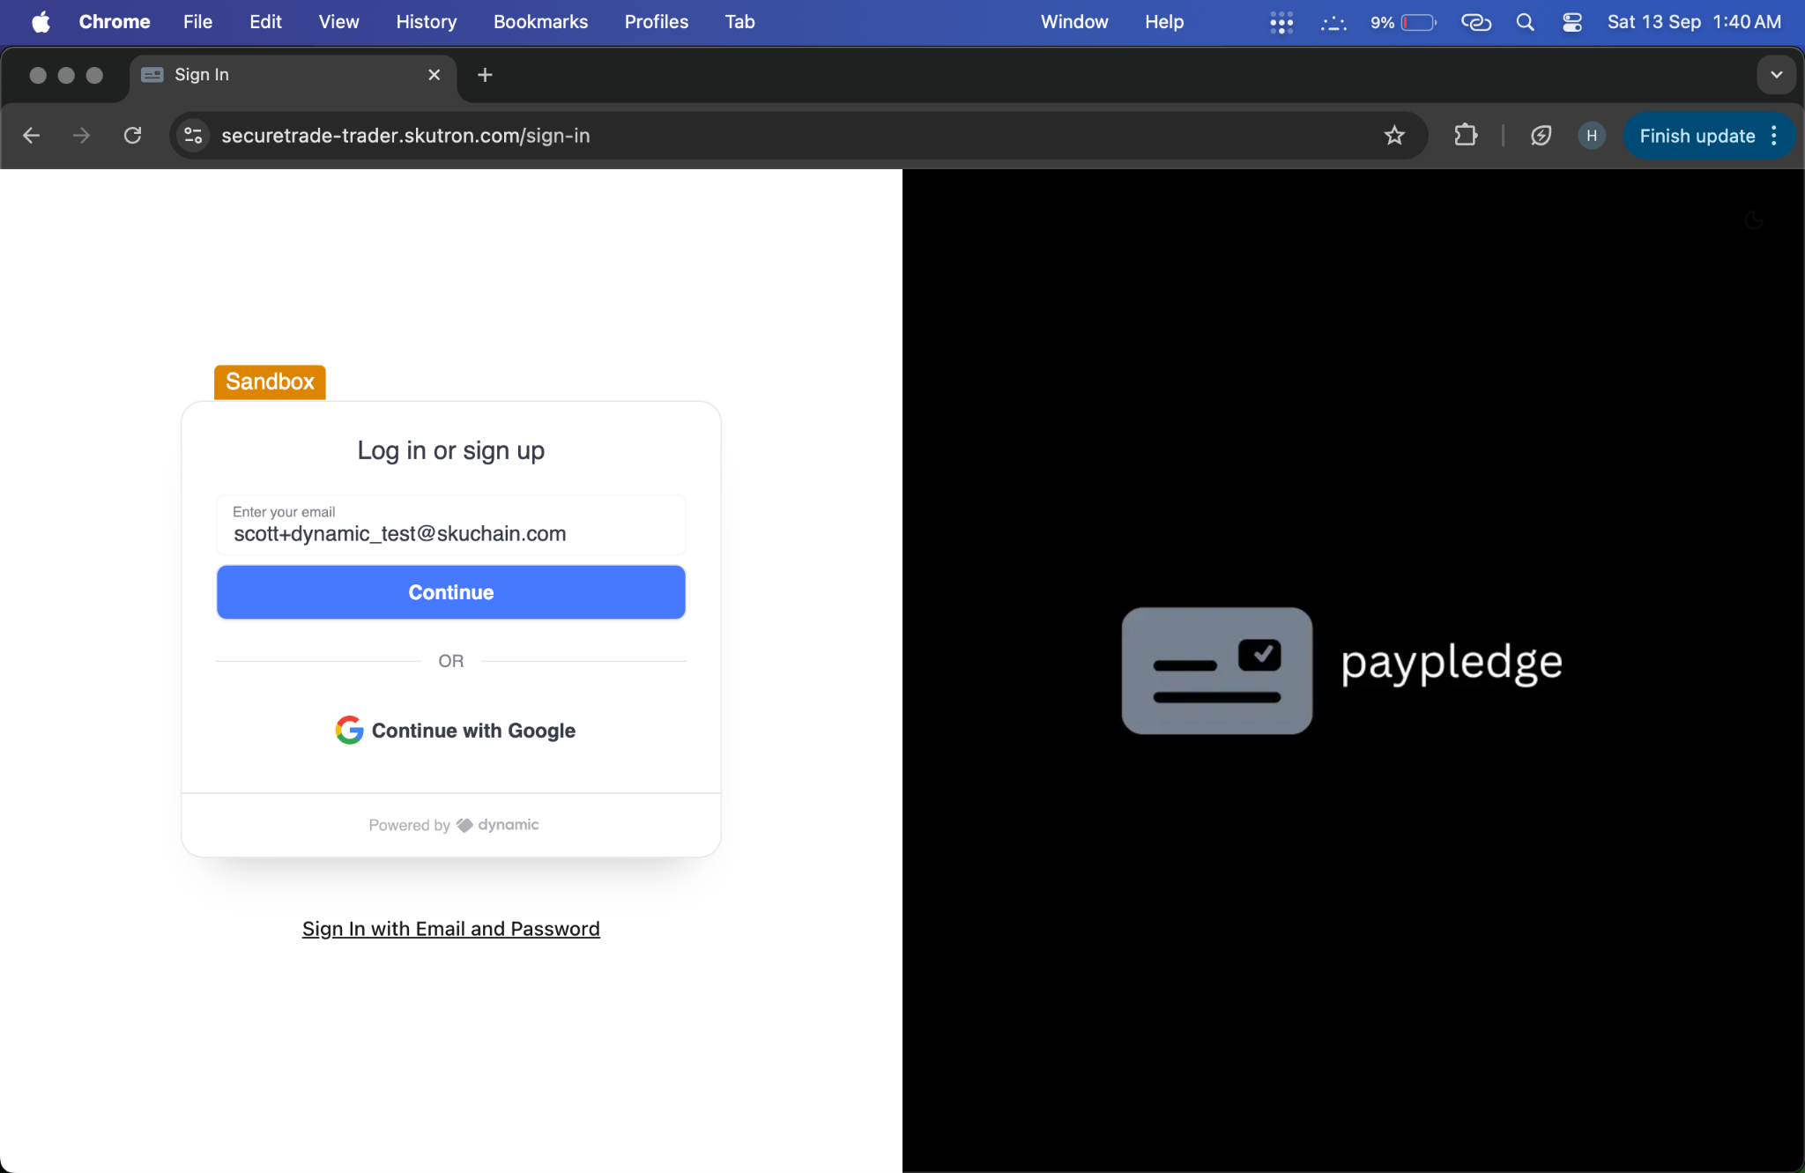Expand the tab search chevron
1805x1173 pixels.
coord(1776,75)
